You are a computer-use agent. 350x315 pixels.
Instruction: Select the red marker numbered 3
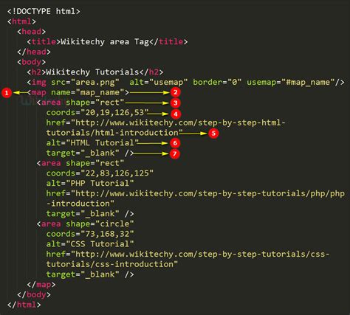pos(175,103)
